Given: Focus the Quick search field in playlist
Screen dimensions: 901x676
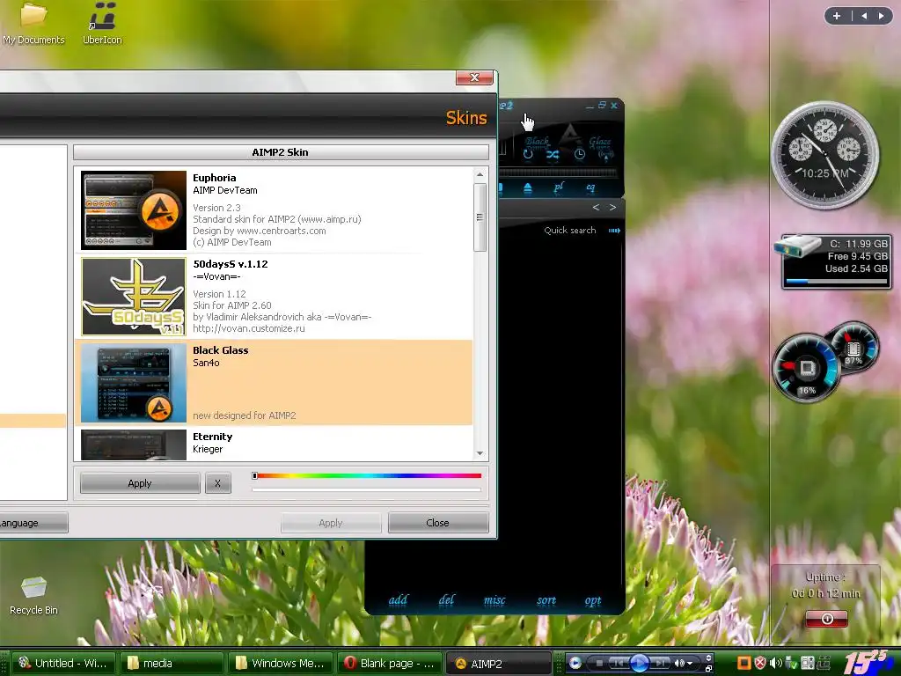Looking at the screenshot, I should point(570,230).
